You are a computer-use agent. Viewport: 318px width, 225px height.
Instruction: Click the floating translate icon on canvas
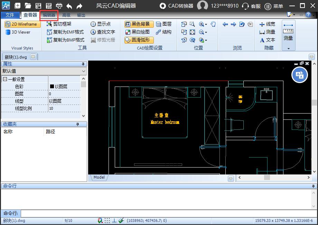[299, 75]
